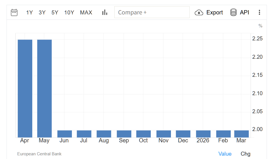Open the three-dot more options menu
Screen dimensions: 270x159
tap(259, 12)
